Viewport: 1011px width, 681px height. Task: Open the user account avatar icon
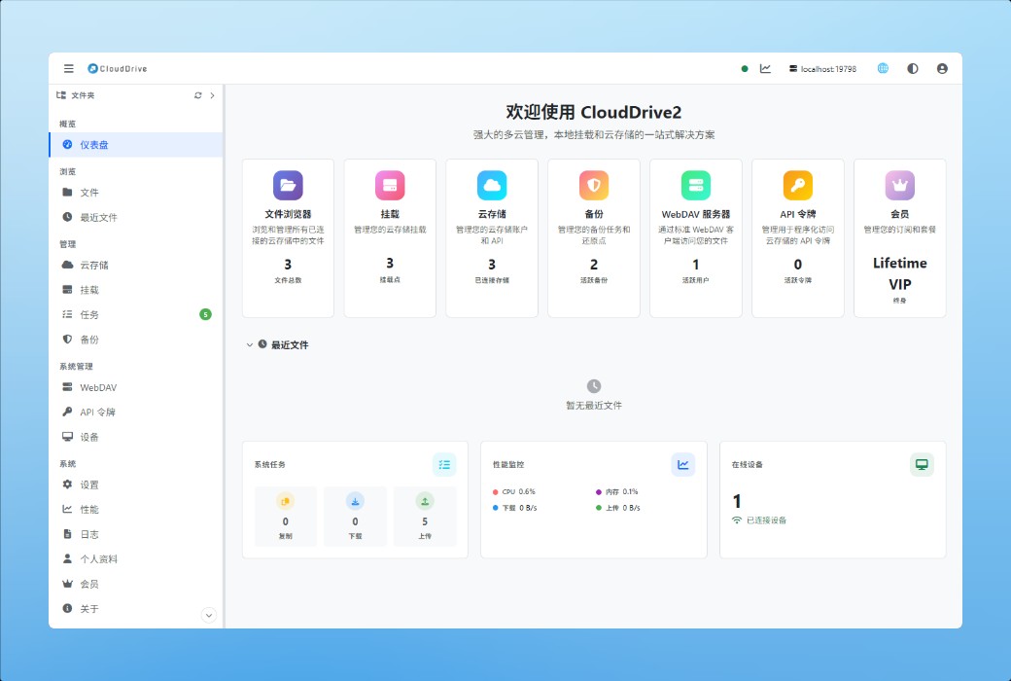(x=942, y=68)
